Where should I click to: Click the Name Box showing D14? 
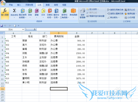click(x=11, y=29)
